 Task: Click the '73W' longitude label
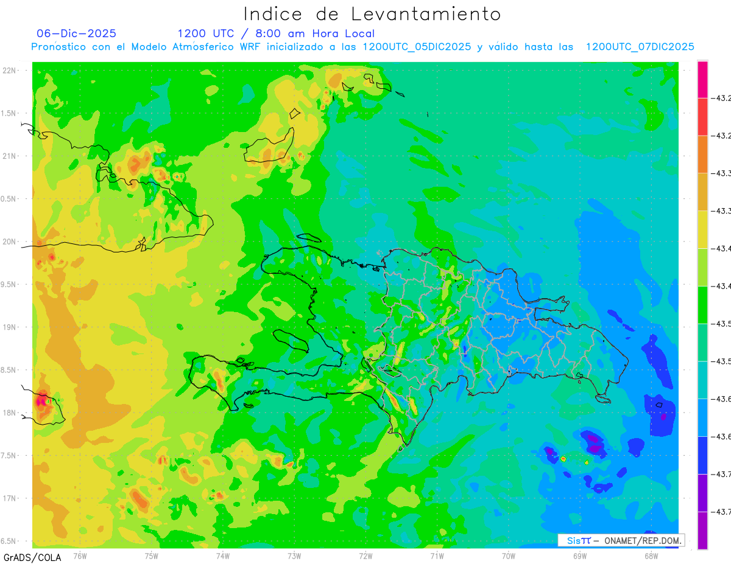click(294, 555)
